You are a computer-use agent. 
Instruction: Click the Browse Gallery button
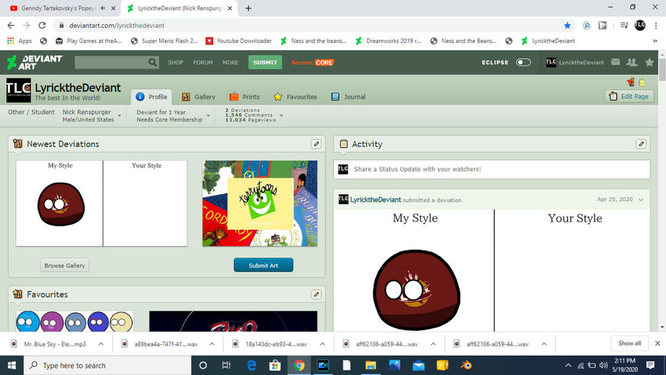coord(64,266)
